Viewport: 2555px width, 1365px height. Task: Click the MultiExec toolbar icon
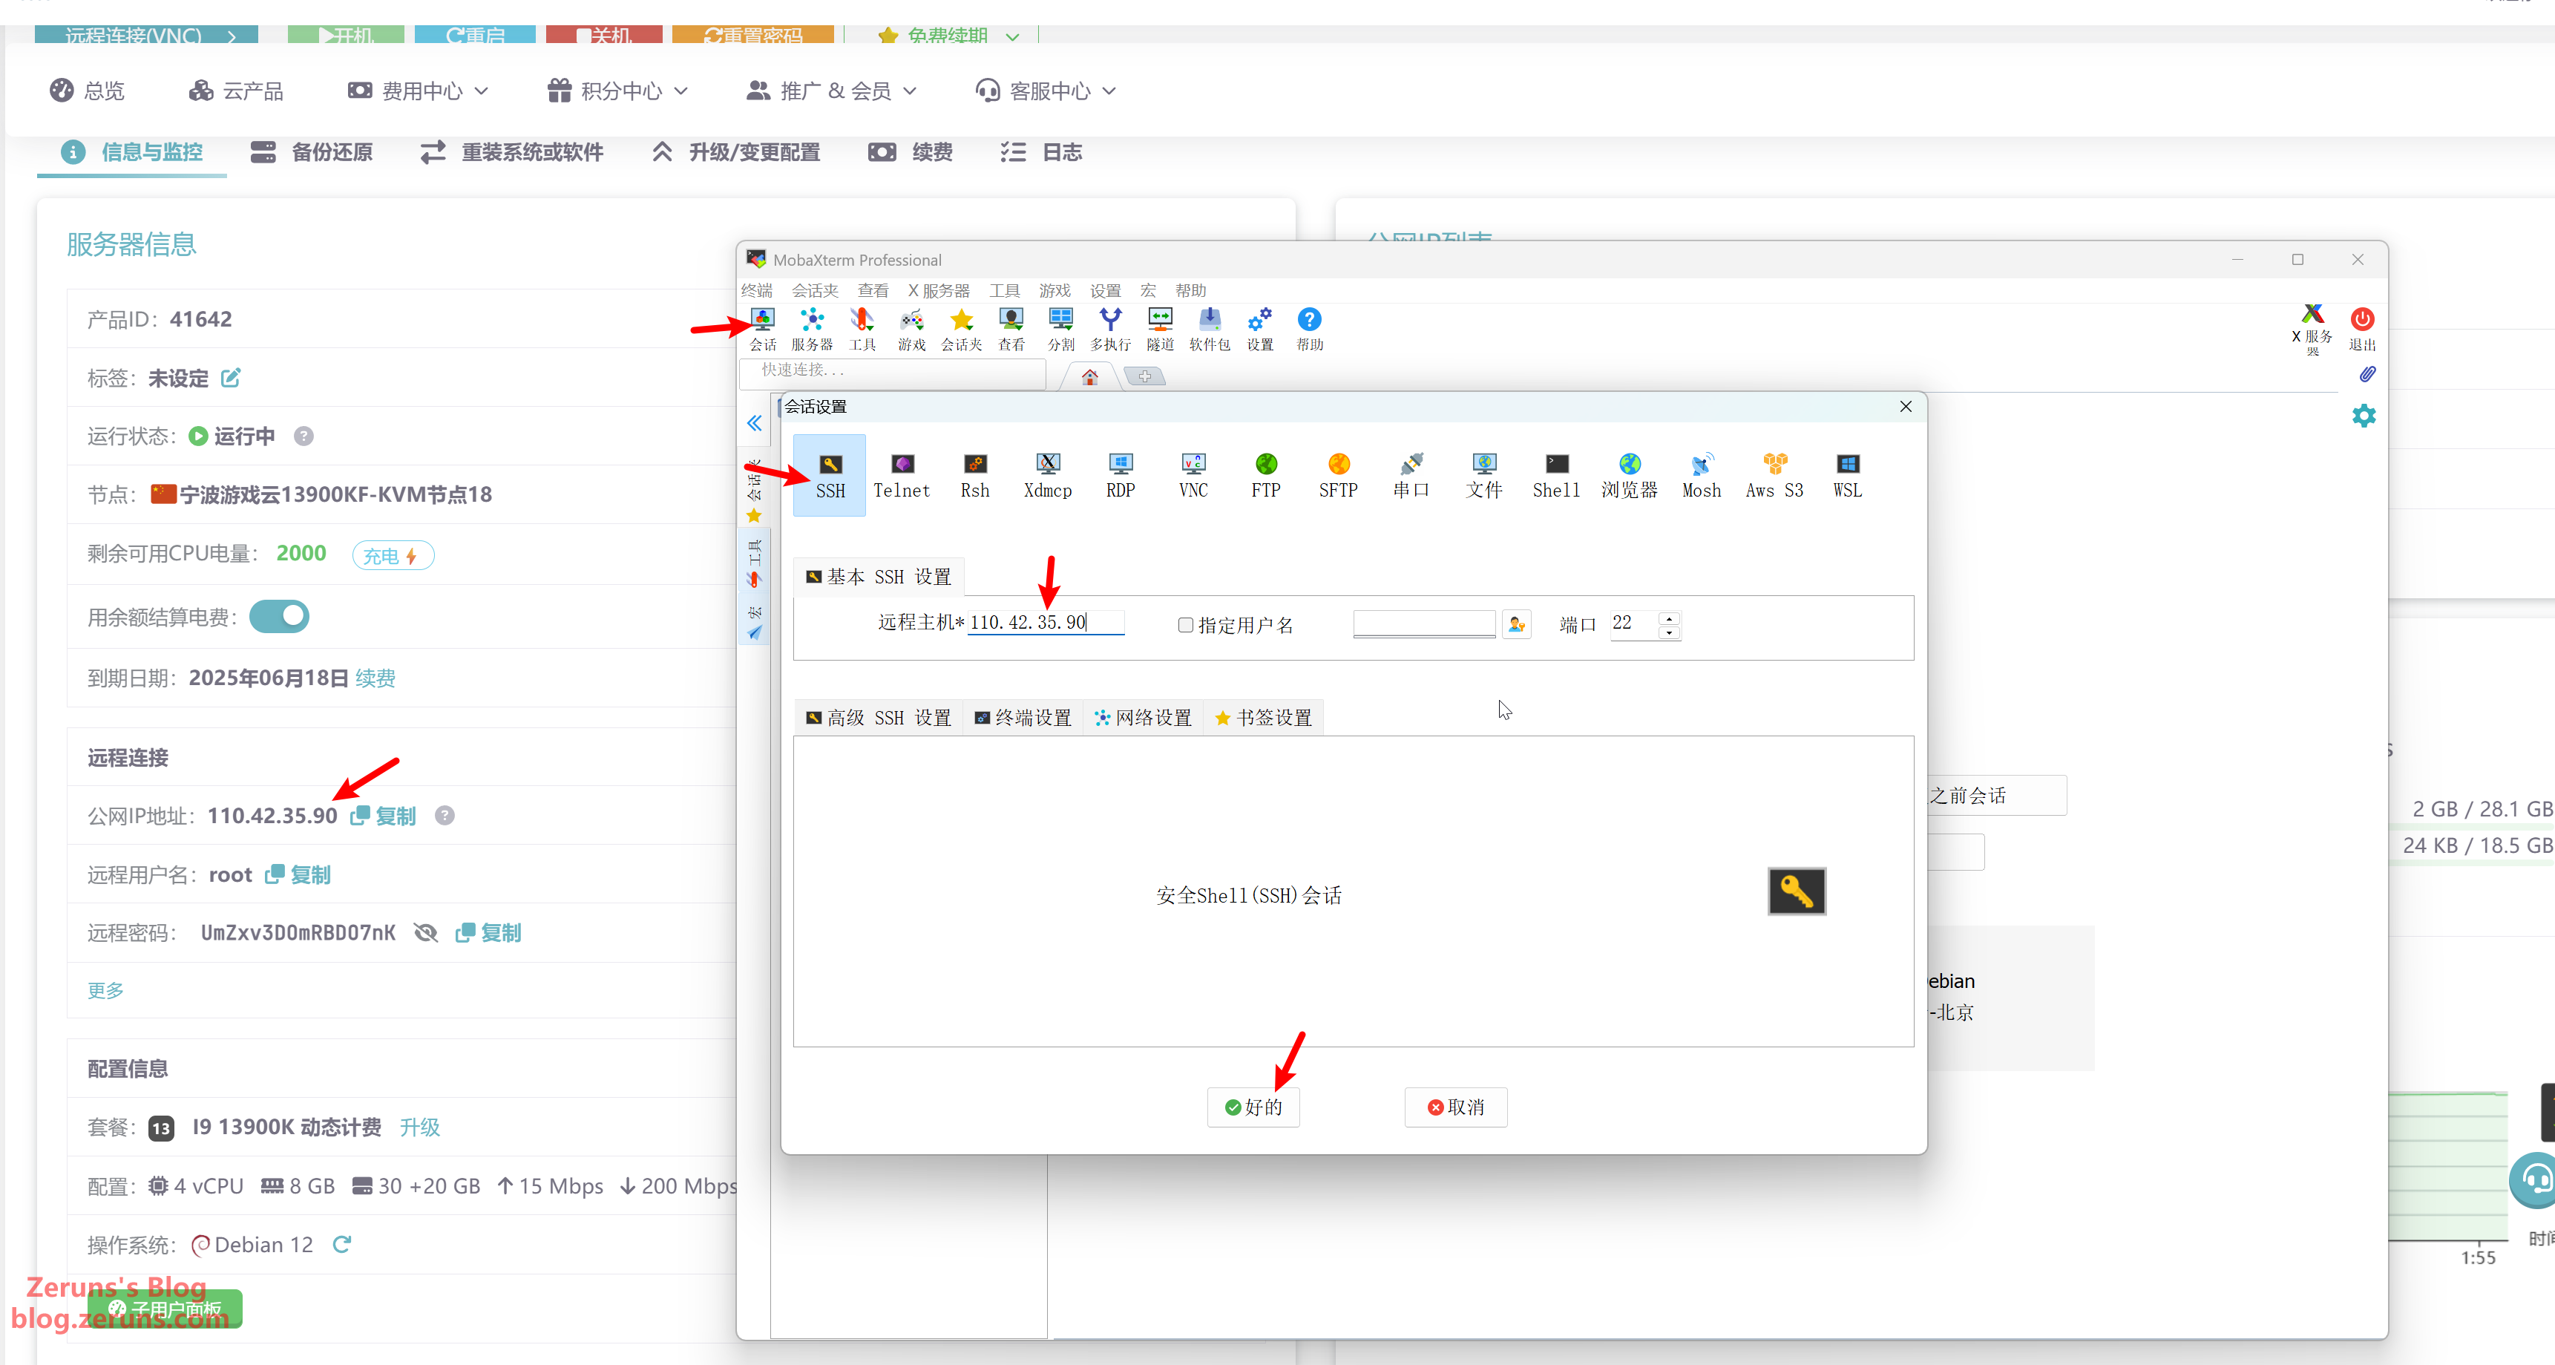coord(1110,328)
